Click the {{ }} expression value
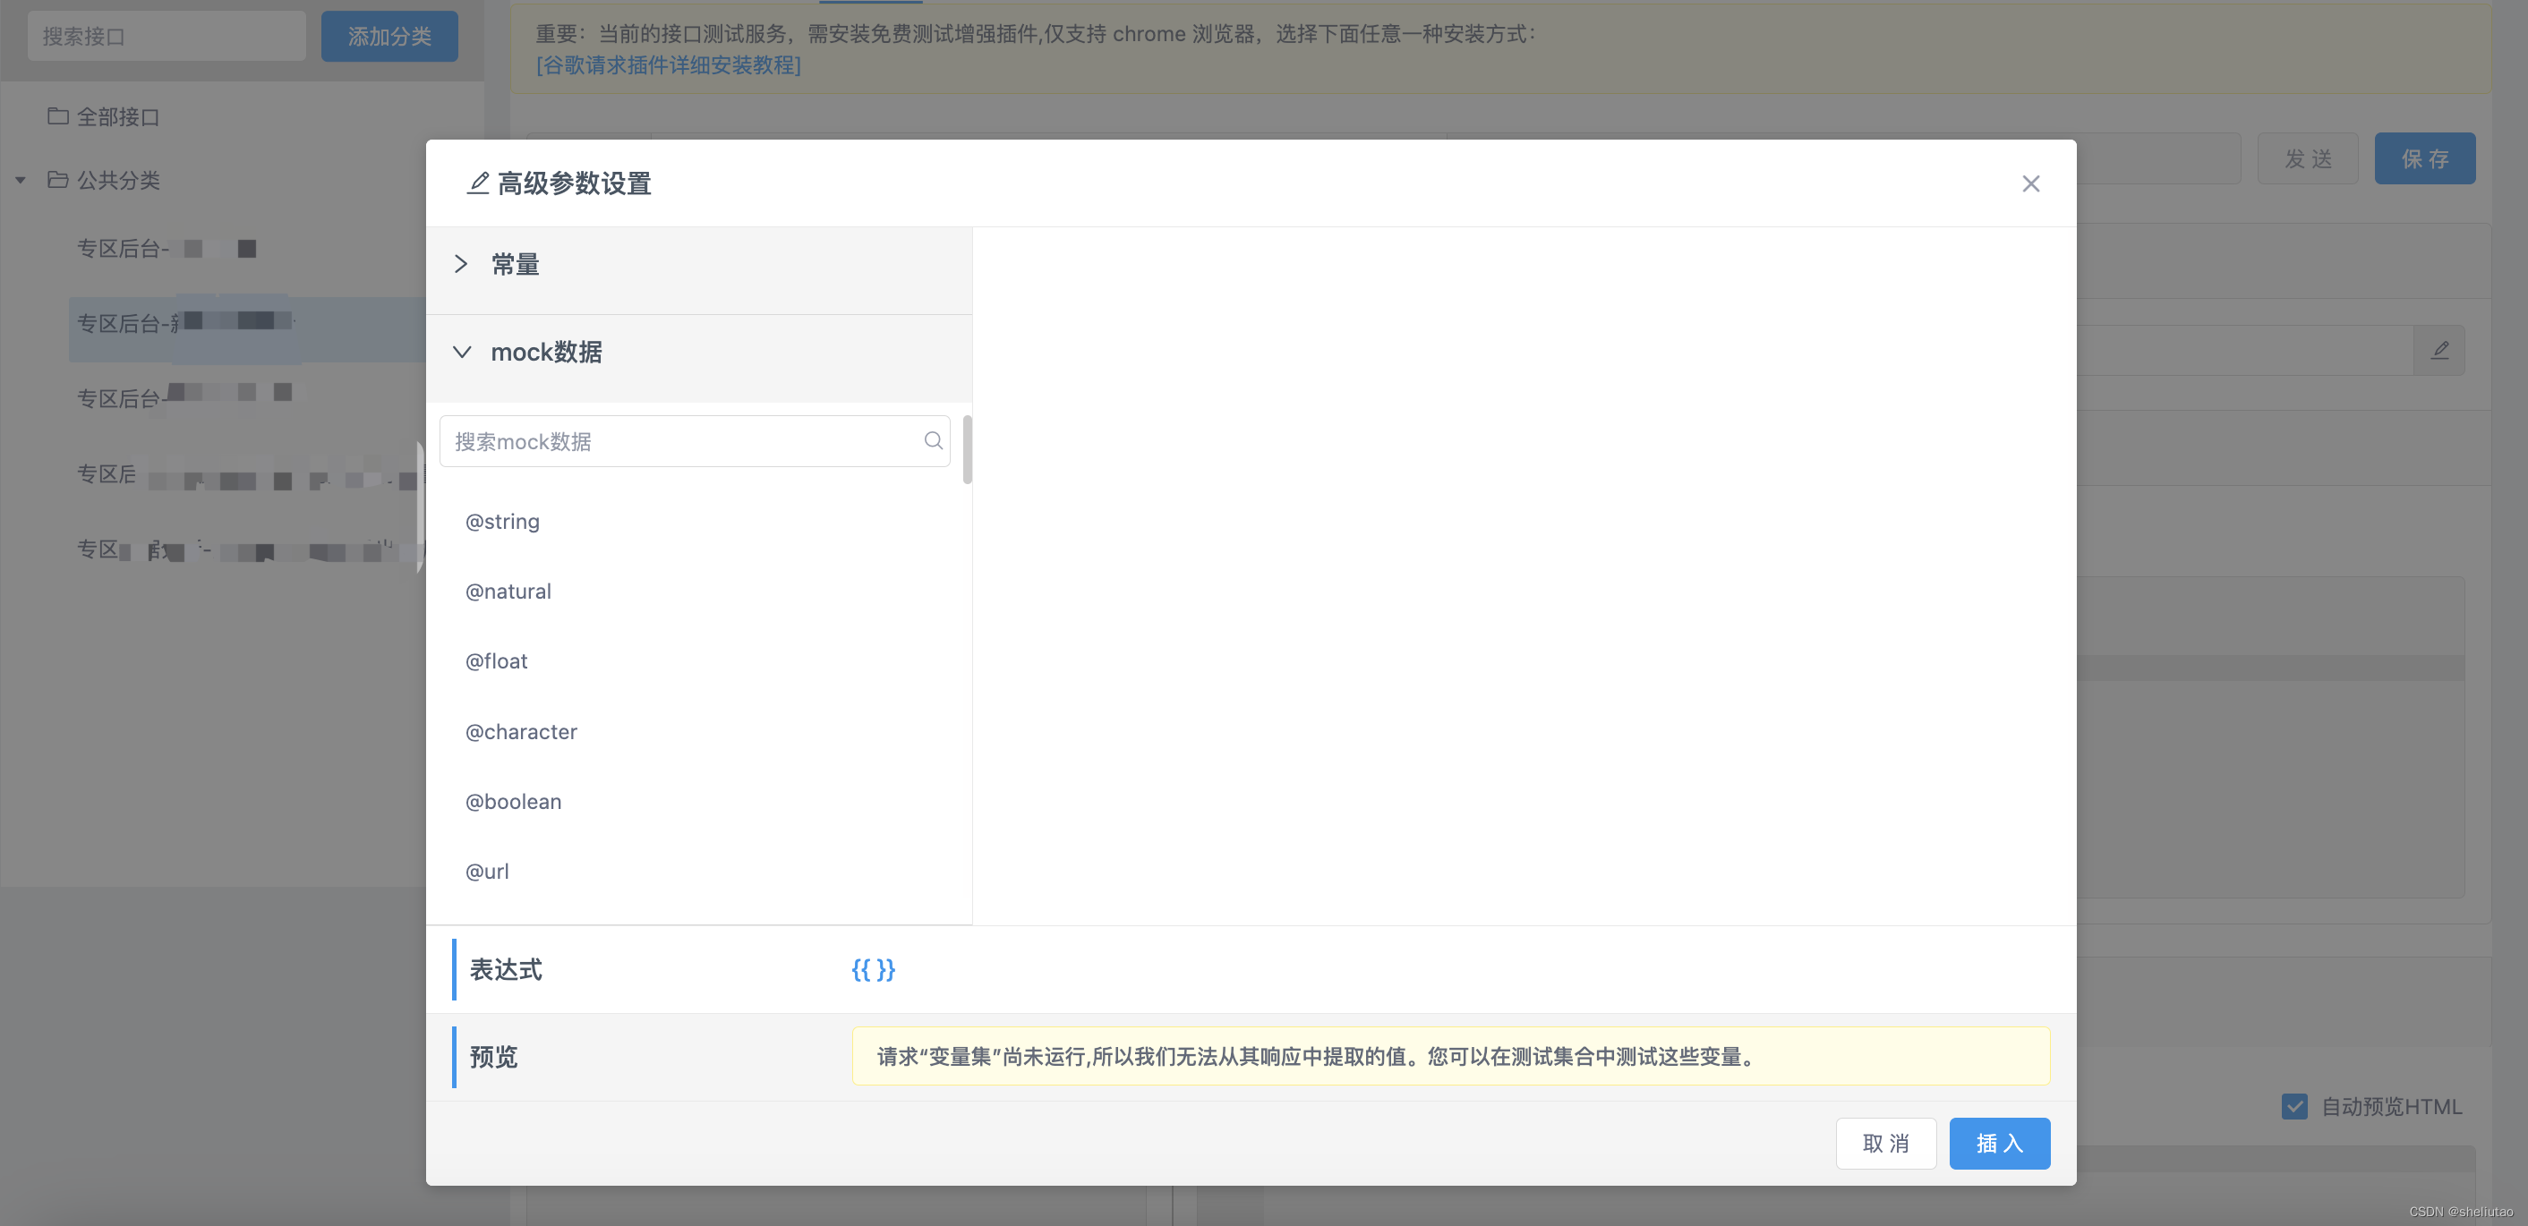 (x=873, y=969)
